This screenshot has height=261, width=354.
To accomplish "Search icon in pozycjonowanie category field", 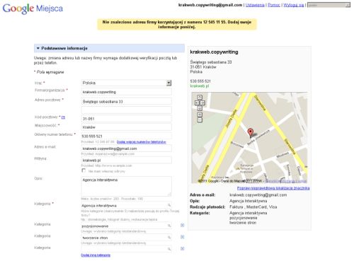I will [169, 226].
